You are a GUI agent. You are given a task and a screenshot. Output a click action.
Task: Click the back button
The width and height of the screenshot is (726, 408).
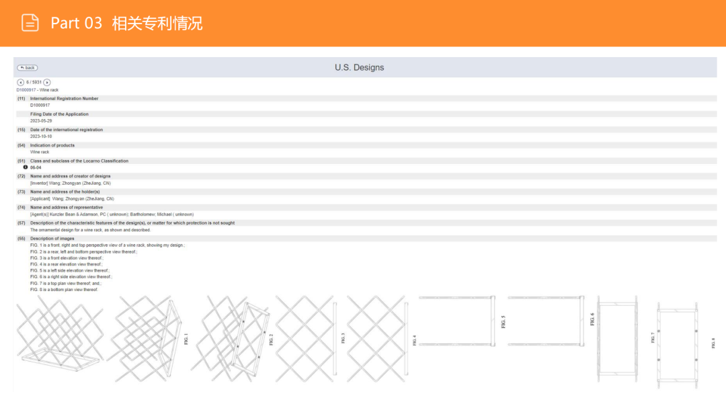tap(28, 68)
